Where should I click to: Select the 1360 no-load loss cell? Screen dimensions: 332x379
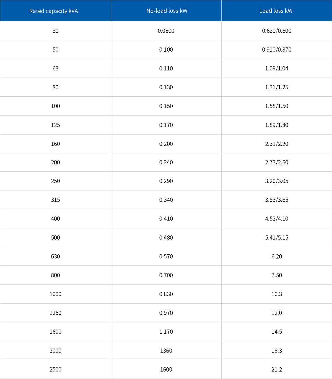click(166, 351)
